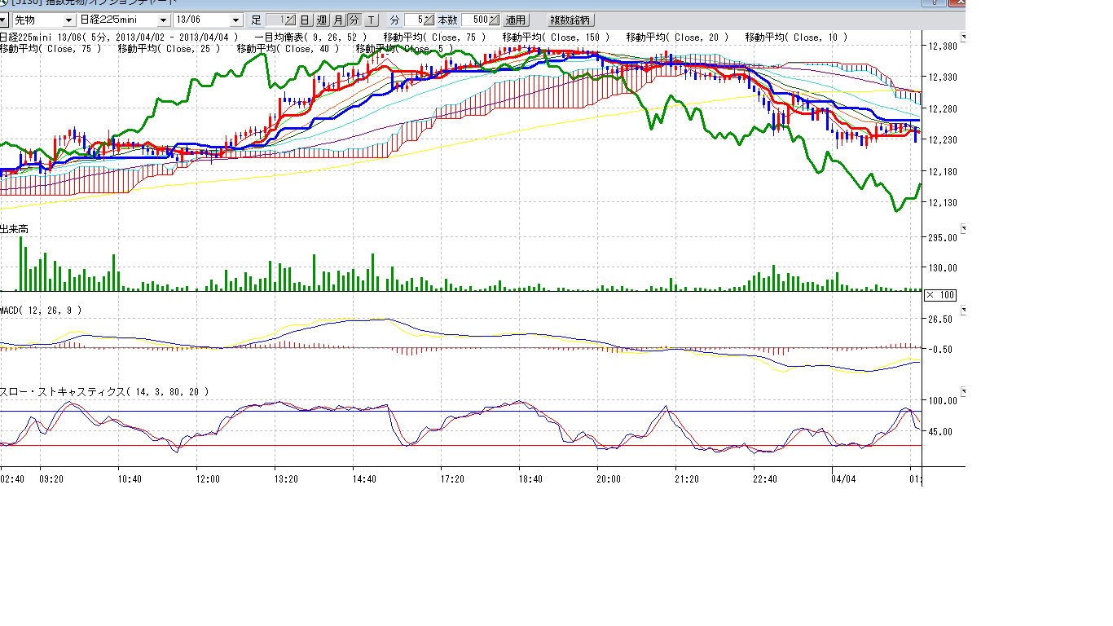This screenshot has width=1113, height=626.
Task: Click the 04/04 date marker on time axis
Action: [843, 479]
